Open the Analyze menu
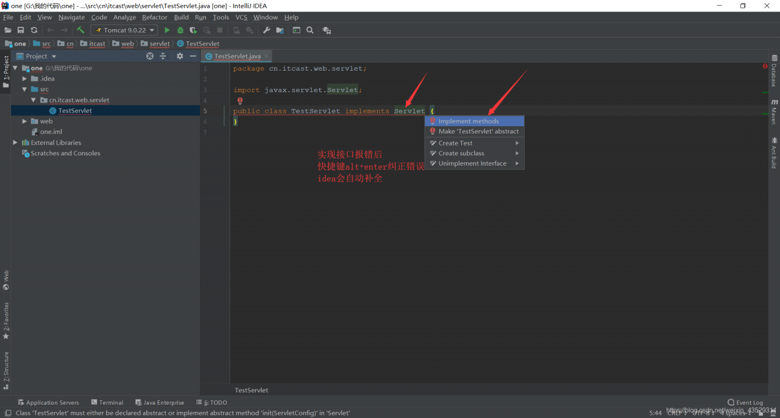 (x=125, y=17)
